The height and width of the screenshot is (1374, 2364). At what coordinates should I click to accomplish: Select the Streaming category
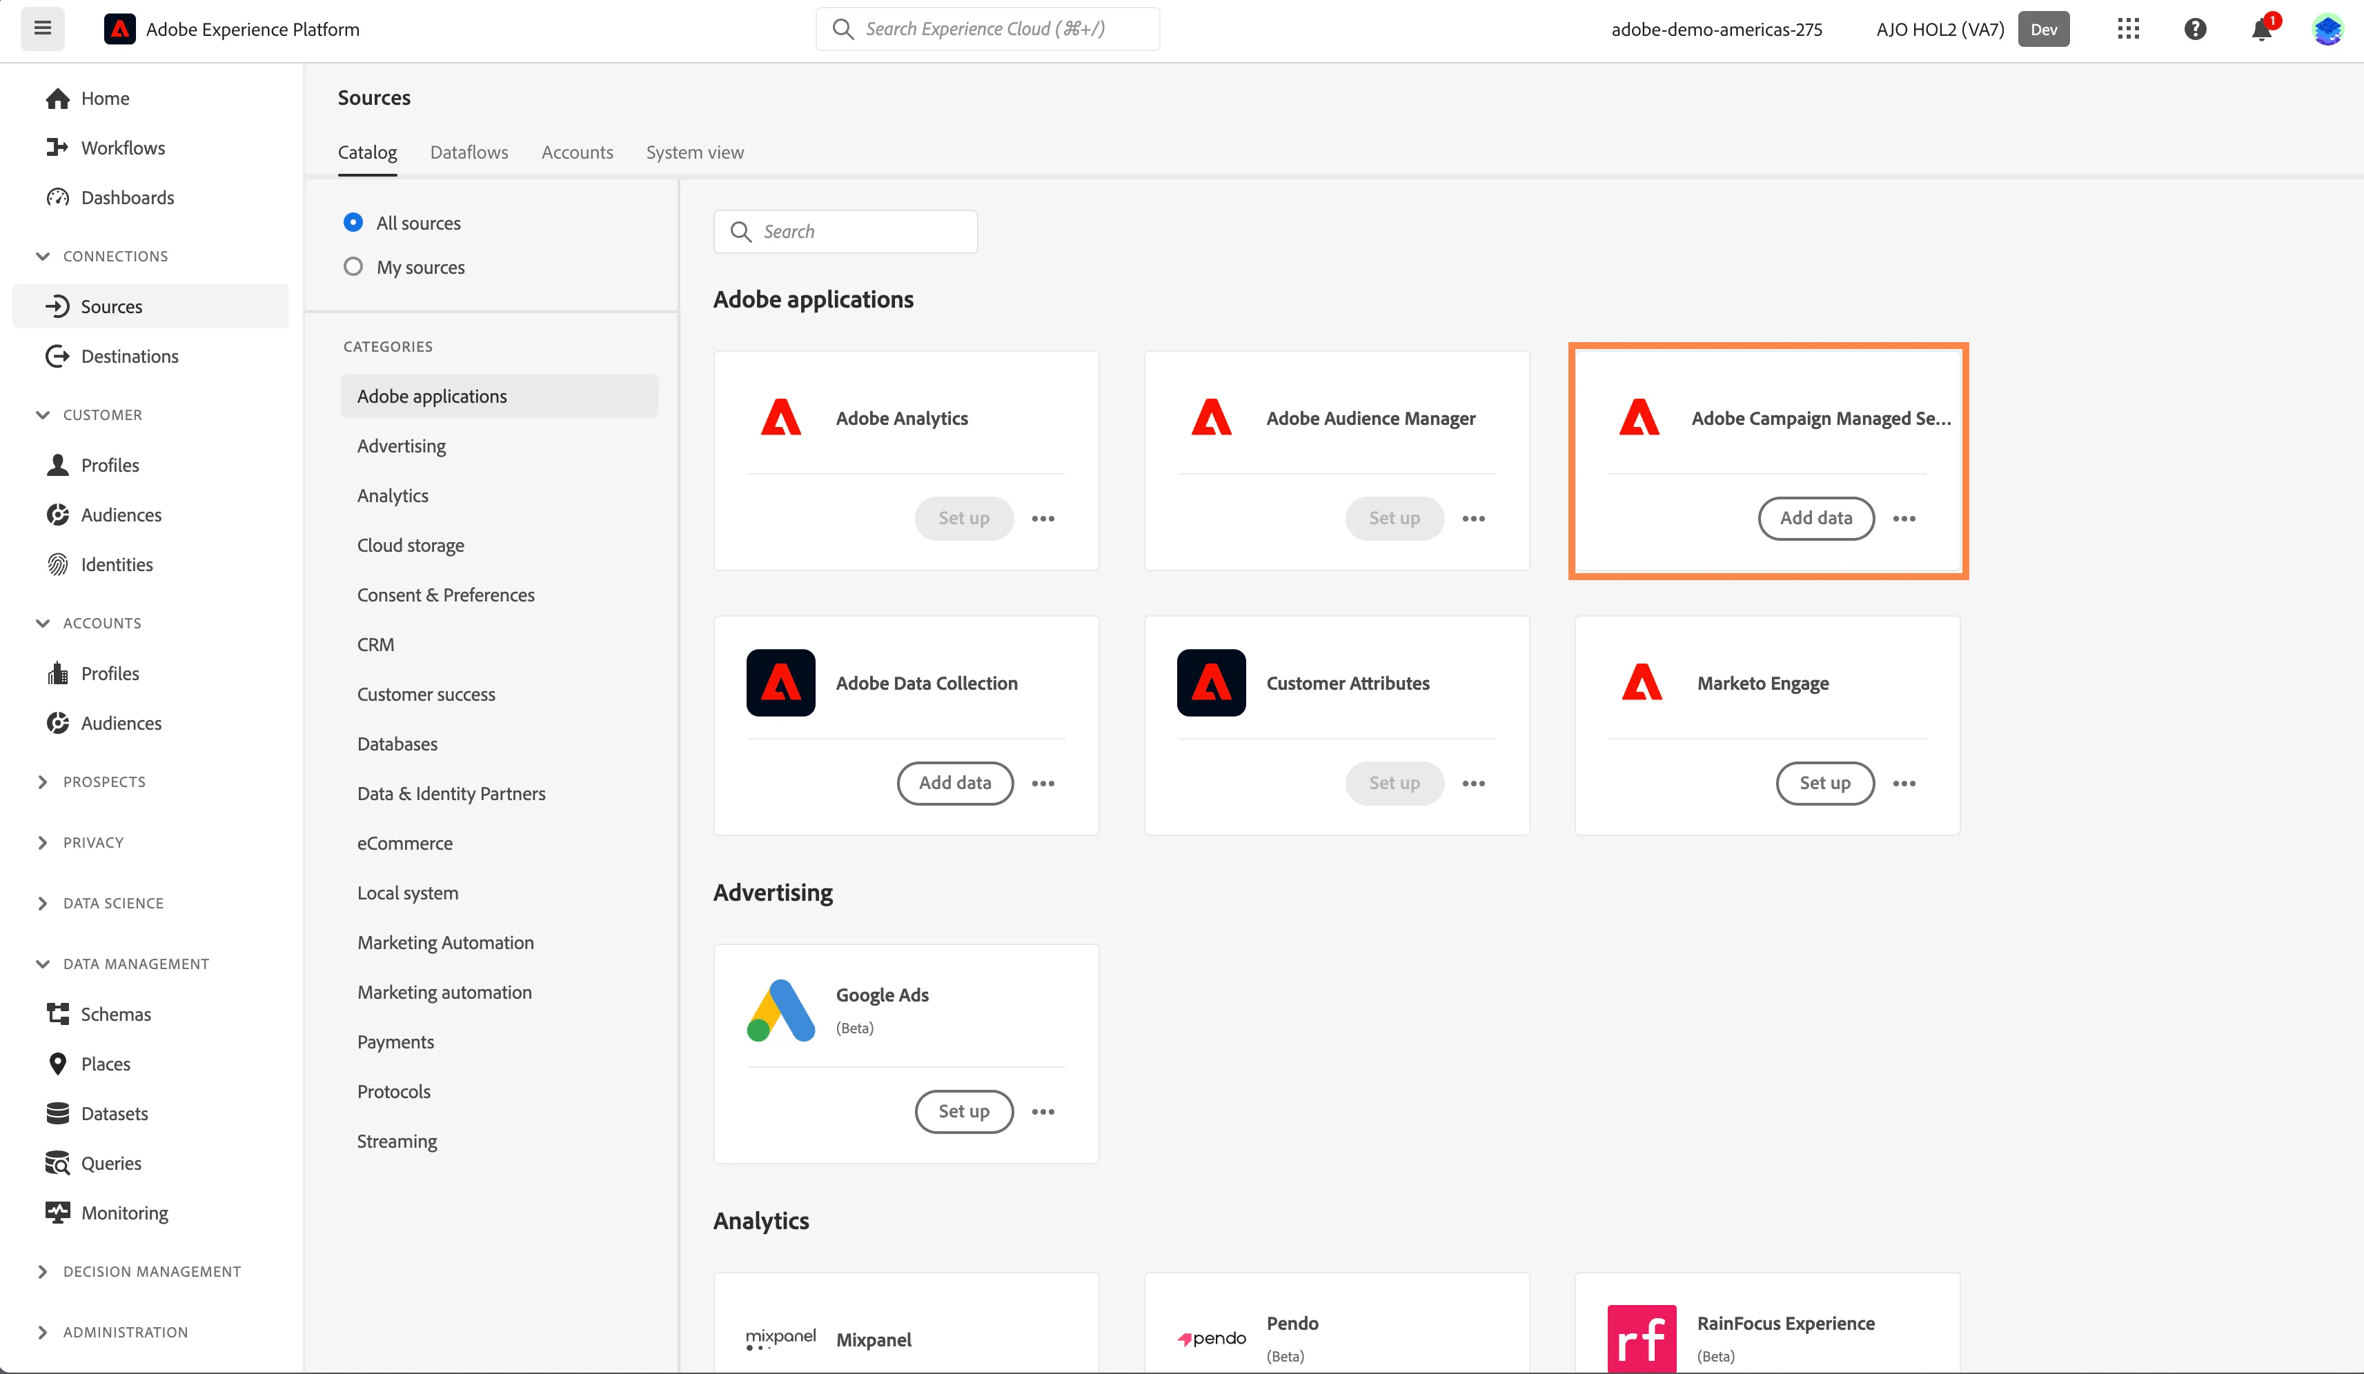tap(397, 1142)
